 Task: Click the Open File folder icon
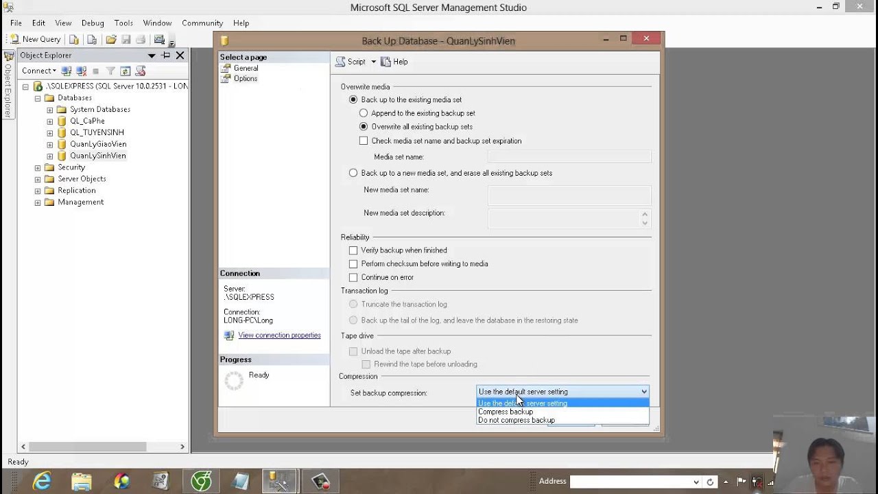[x=111, y=40]
